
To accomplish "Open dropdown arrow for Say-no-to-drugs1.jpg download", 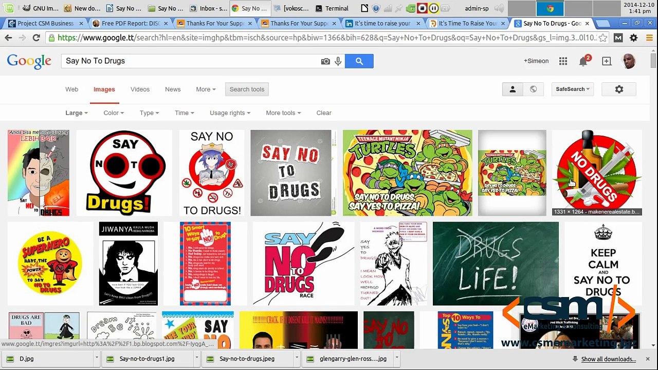I will click(x=196, y=359).
